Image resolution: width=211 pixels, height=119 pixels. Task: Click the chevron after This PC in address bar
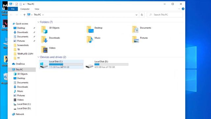click(x=43, y=15)
